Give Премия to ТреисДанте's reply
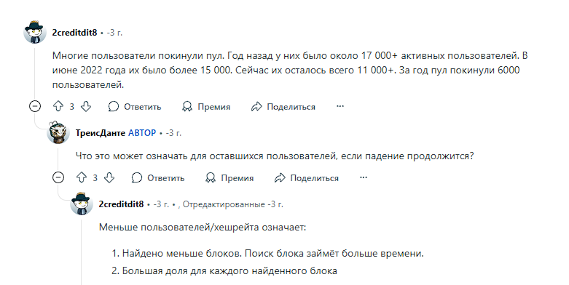This screenshot has width=569, height=285. 229,178
